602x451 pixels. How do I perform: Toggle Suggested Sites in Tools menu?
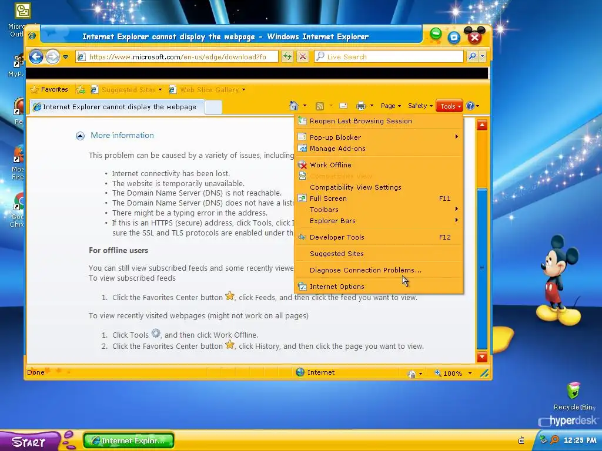tap(379, 254)
